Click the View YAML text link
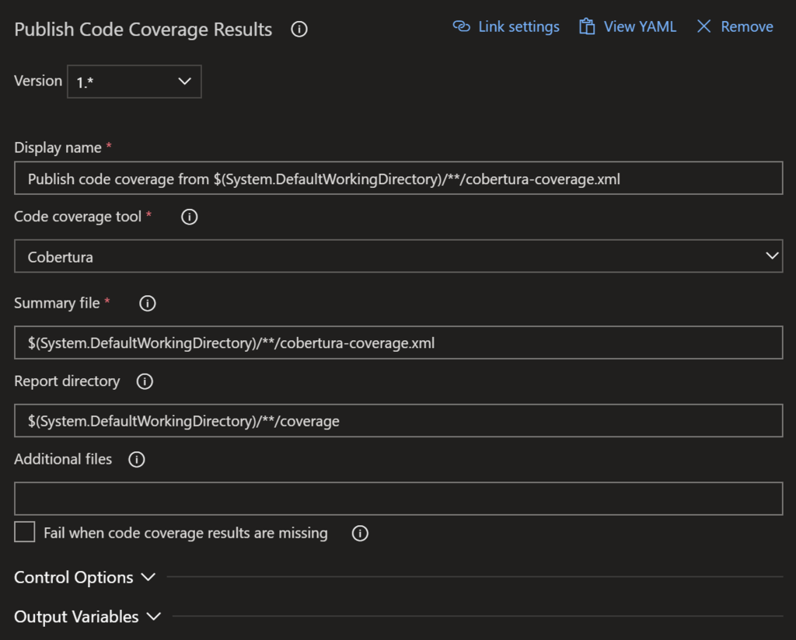 point(640,26)
